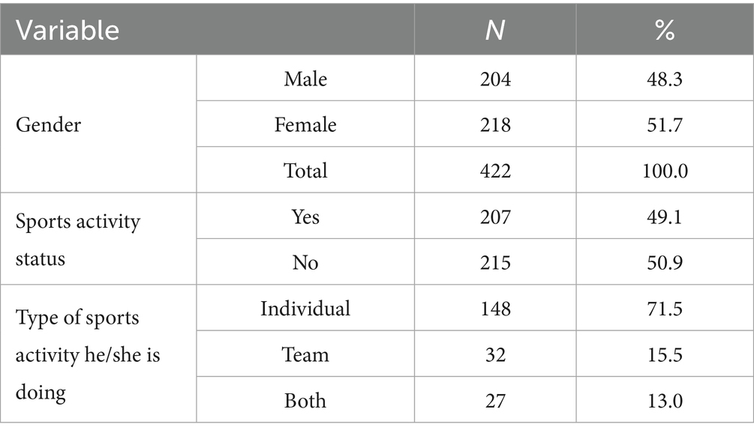The width and height of the screenshot is (754, 436).
Task: Select the N column header
Action: pyautogui.click(x=495, y=30)
